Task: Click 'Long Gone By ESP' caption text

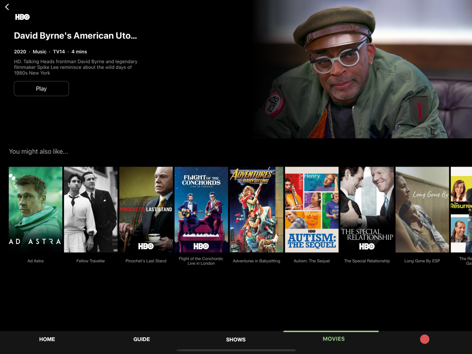Action: [422, 261]
